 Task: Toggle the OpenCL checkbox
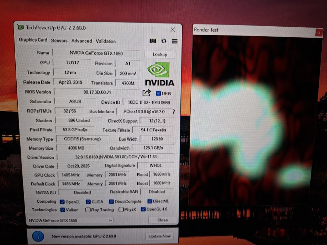(62, 202)
